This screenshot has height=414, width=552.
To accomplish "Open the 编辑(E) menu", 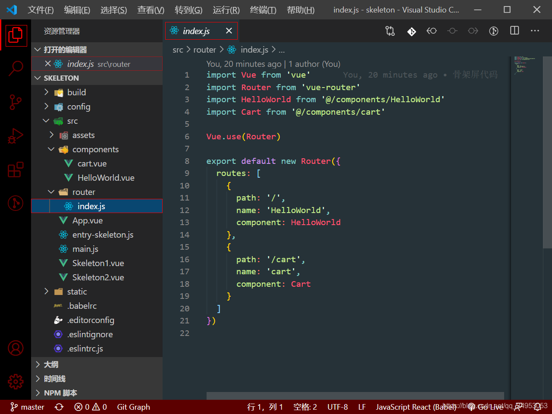I will (77, 10).
